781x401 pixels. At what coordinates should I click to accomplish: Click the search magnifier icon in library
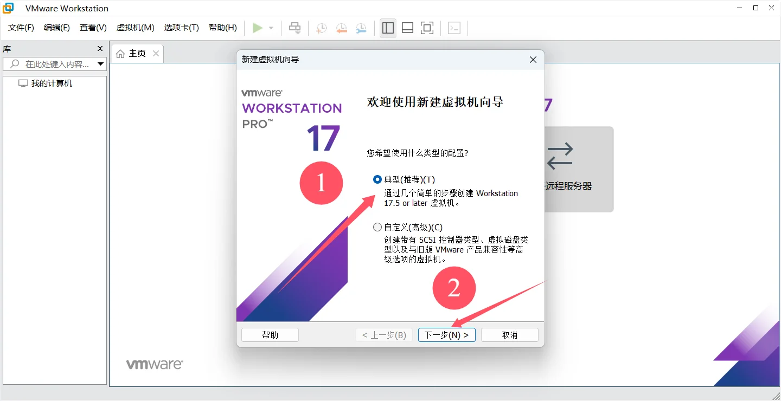pyautogui.click(x=15, y=64)
